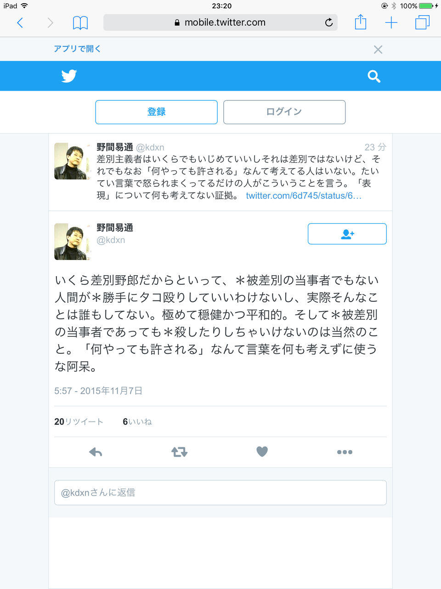Open more options three-dot icon
441x589 pixels.
[x=345, y=452]
